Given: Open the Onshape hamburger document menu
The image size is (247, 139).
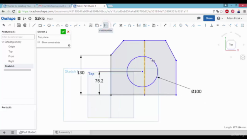Looking at the screenshot, I should (x=19, y=19).
